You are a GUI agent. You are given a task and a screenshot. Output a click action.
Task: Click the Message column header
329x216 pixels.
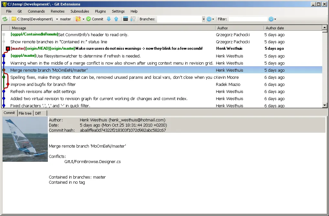tap(112, 28)
